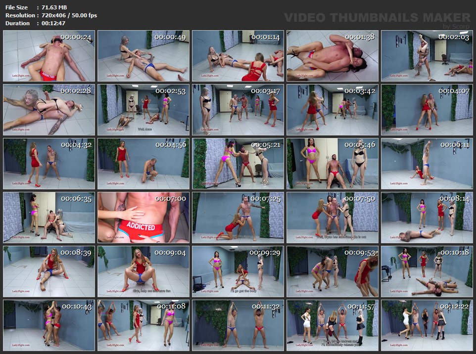Select the 00:05:46 thumbnail

click(x=332, y=164)
